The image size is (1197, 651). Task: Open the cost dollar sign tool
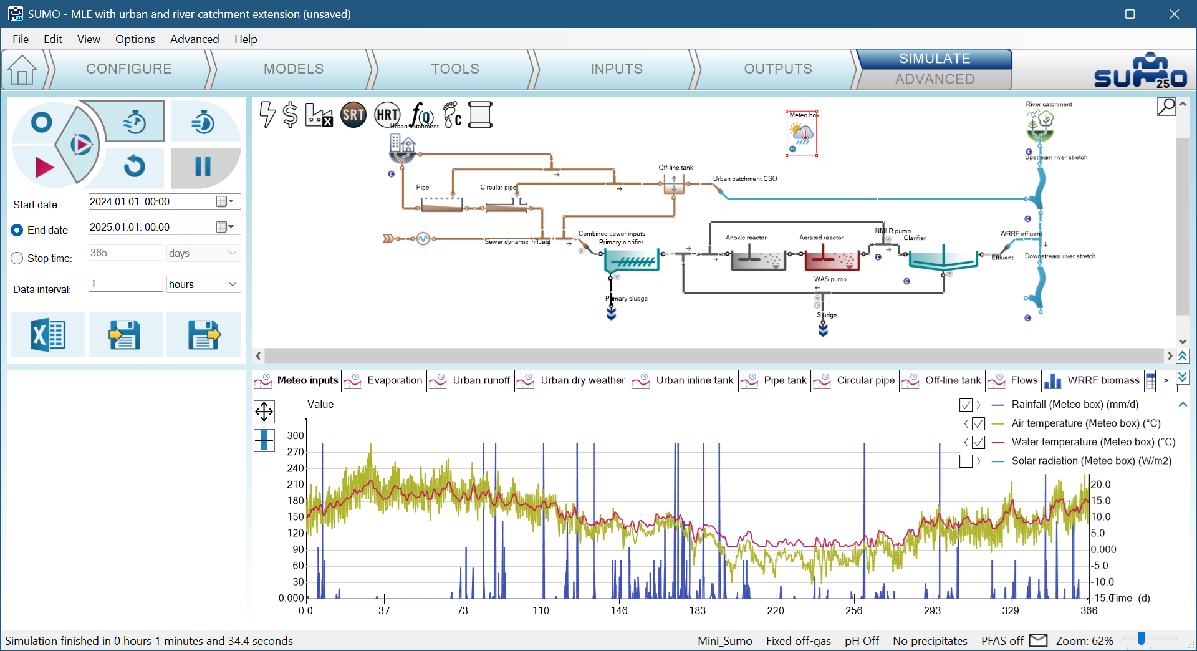tap(290, 115)
